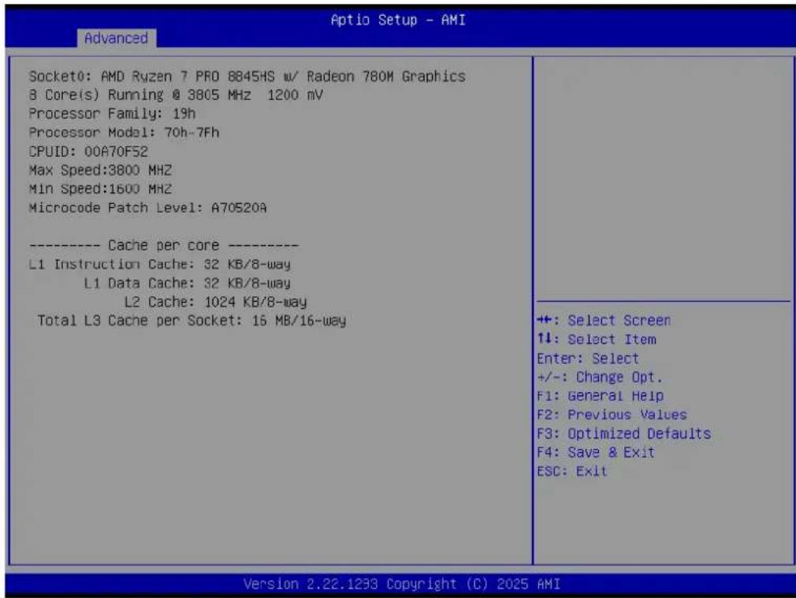Click the F3: Optimized Defaults entry
Screen dimensions: 796x598
tap(624, 434)
